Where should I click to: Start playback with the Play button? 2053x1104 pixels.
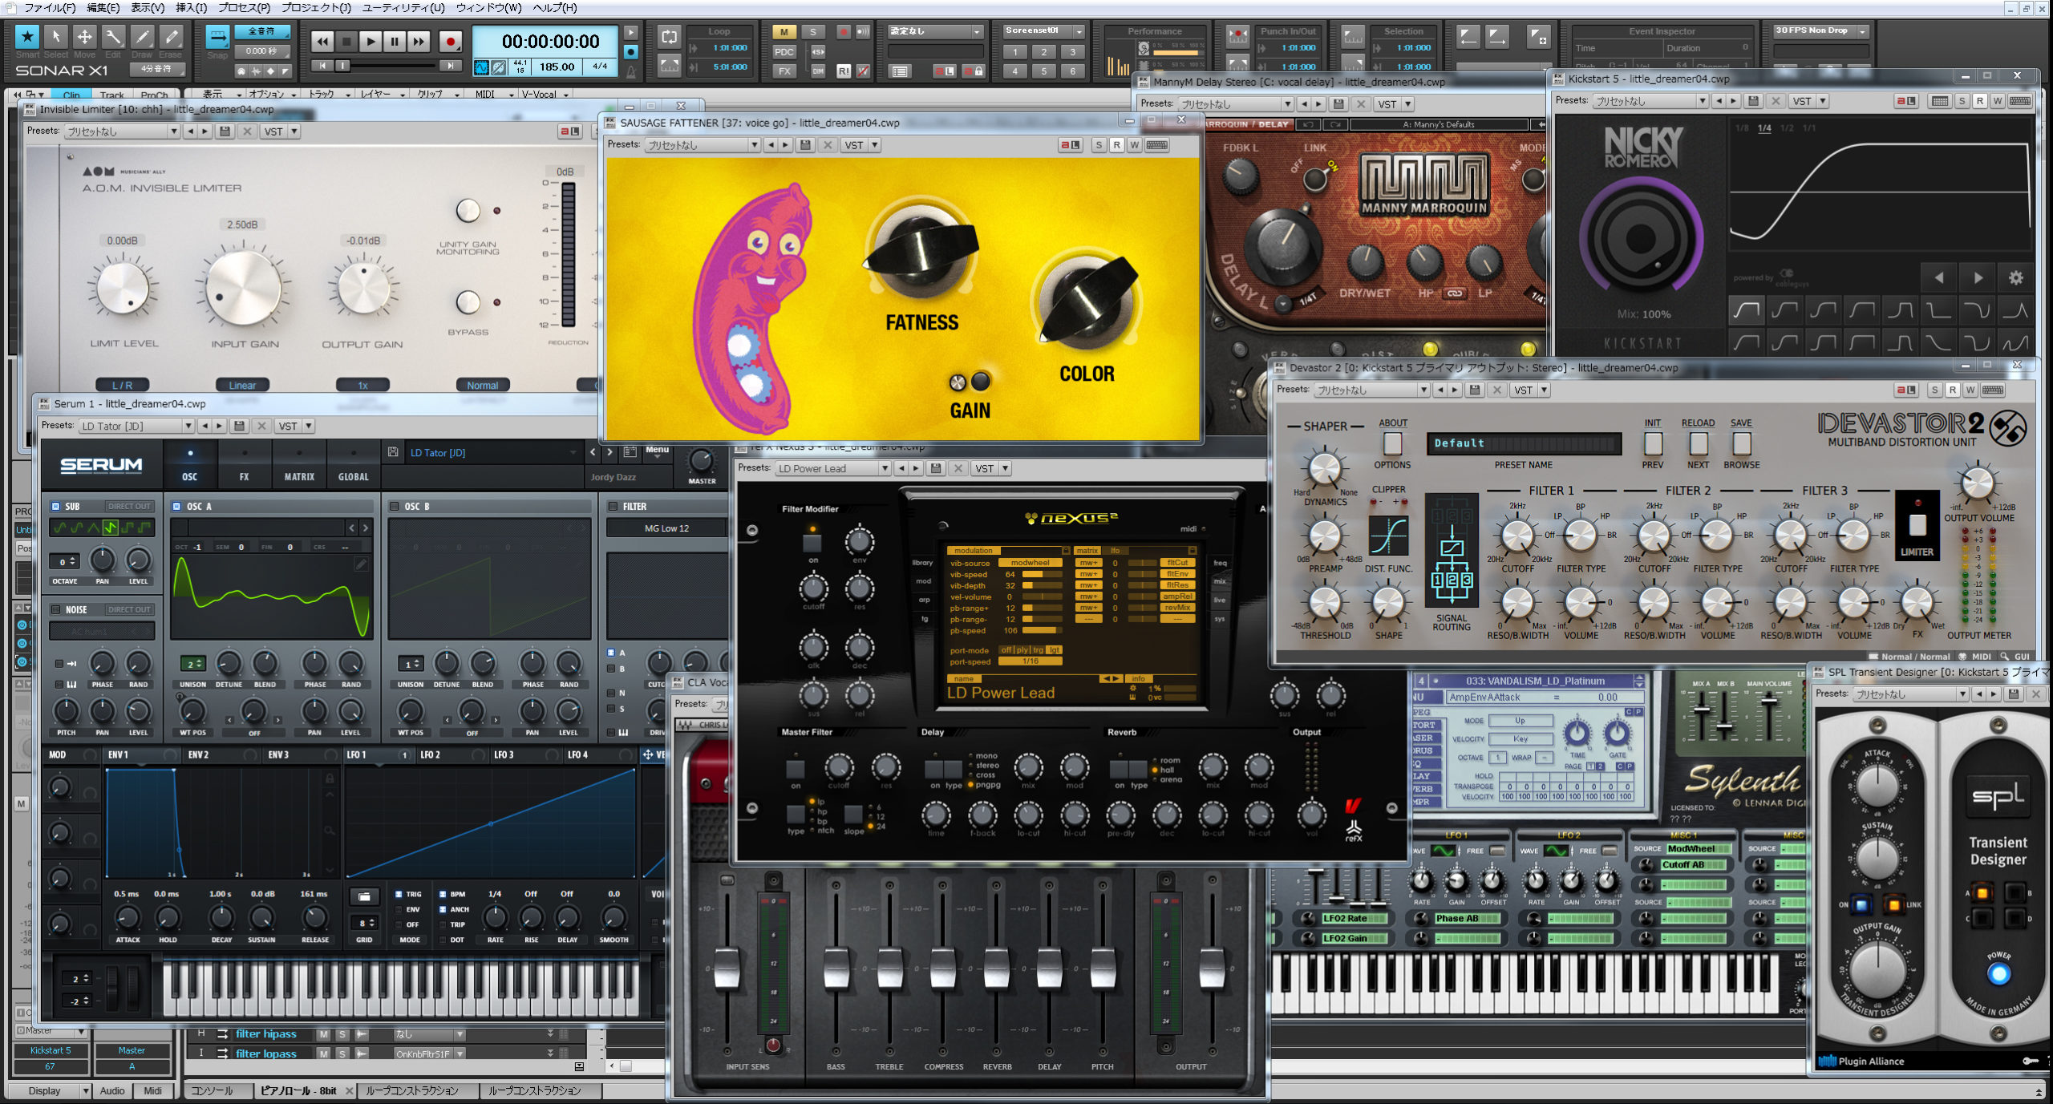[x=370, y=42]
